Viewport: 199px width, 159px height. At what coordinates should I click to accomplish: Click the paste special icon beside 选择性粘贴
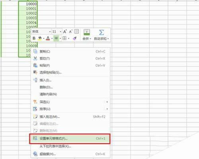[x=35, y=72]
